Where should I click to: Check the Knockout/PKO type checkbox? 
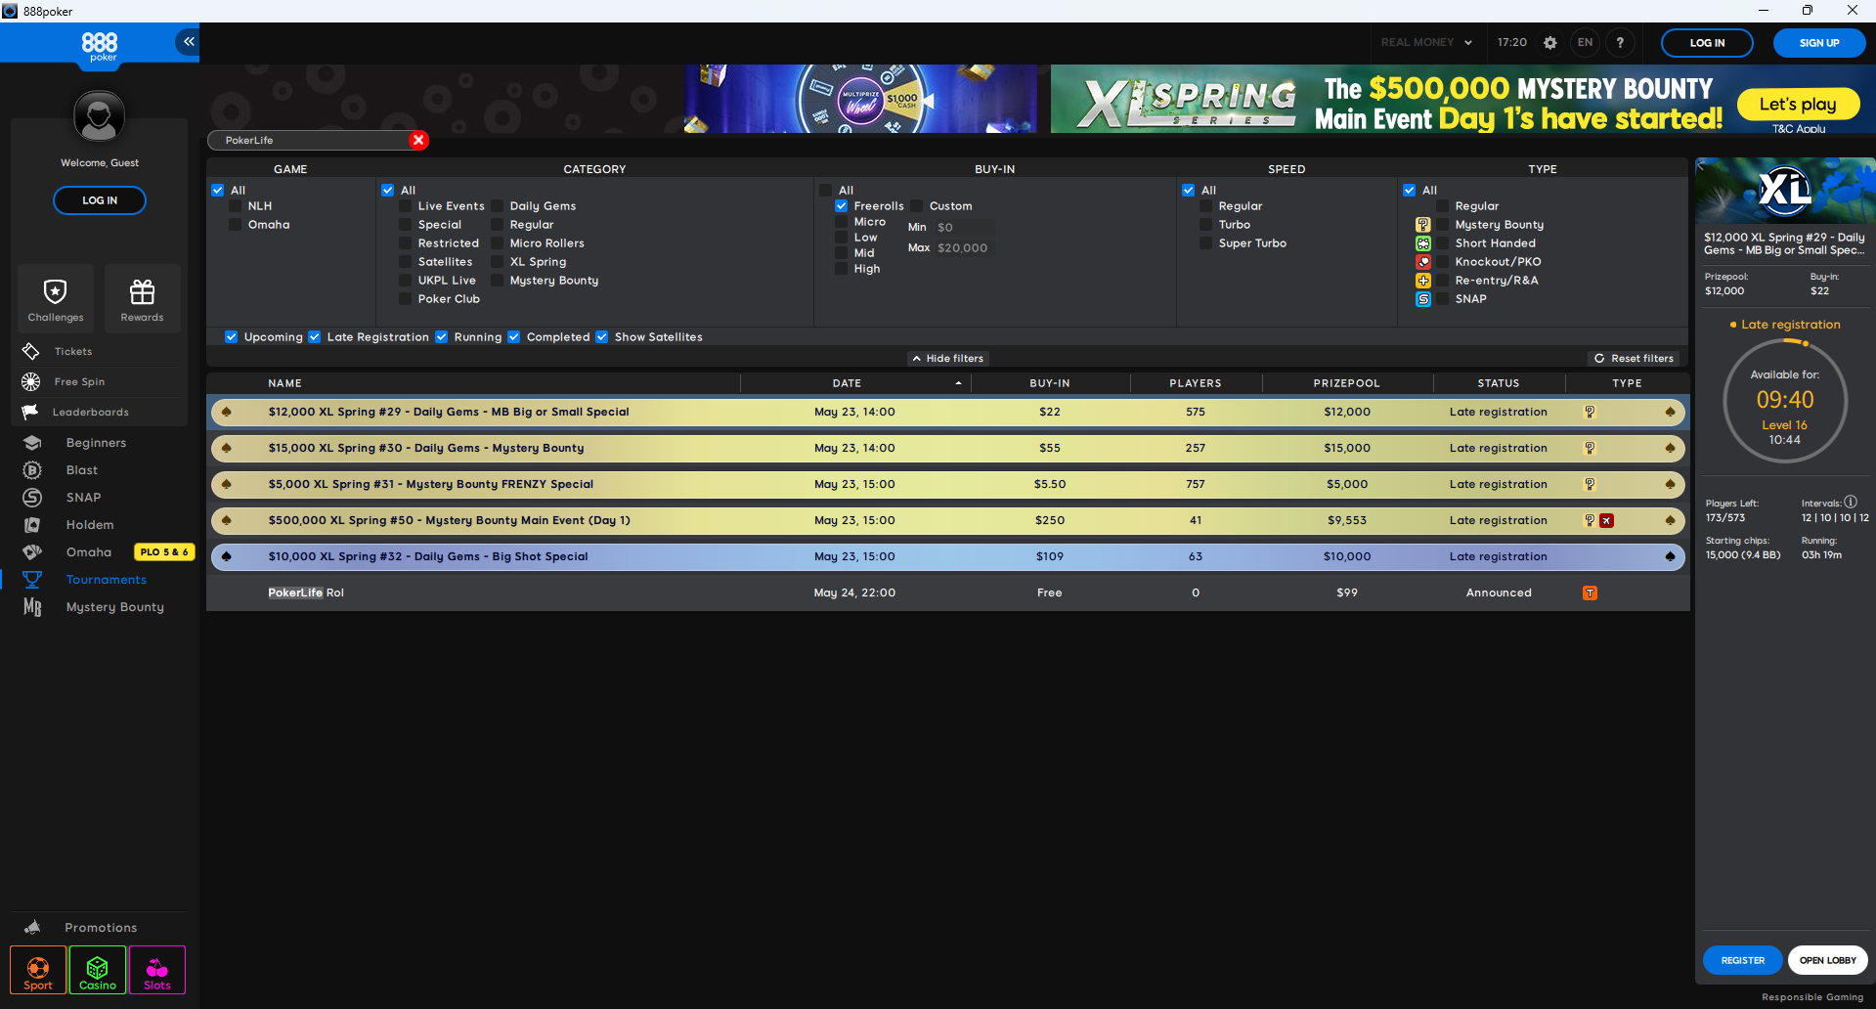click(1443, 262)
